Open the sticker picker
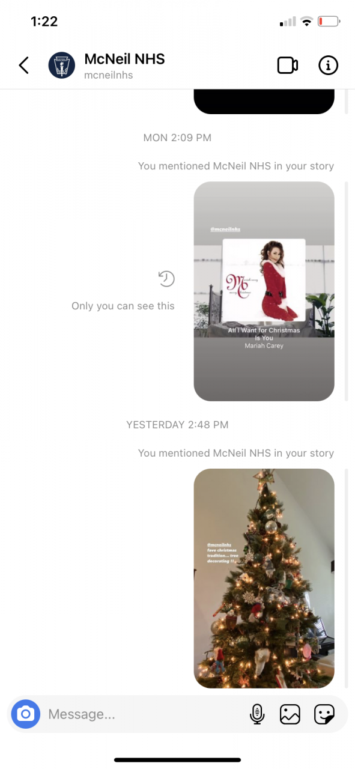 click(324, 714)
